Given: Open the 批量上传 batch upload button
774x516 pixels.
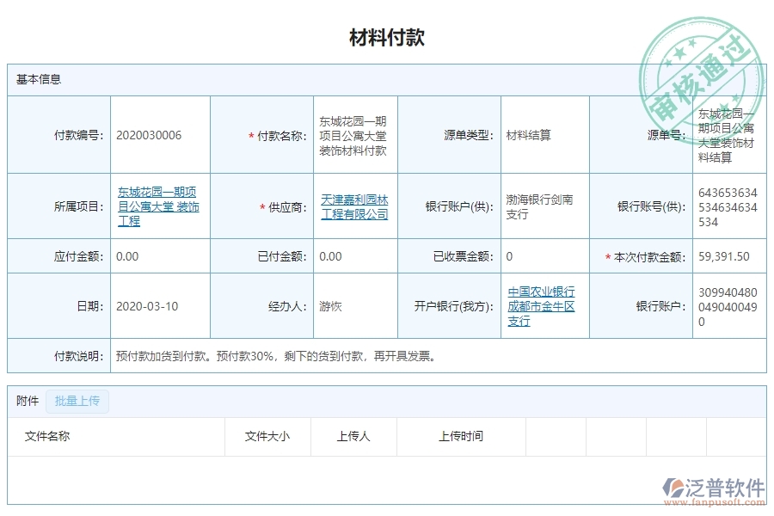Looking at the screenshot, I should pyautogui.click(x=77, y=401).
